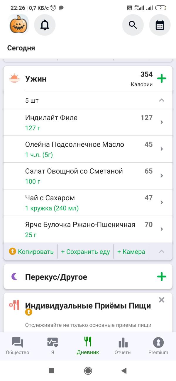The height and width of the screenshot is (381, 176).
Task: Switch to Я tab
Action: [x=53, y=346]
